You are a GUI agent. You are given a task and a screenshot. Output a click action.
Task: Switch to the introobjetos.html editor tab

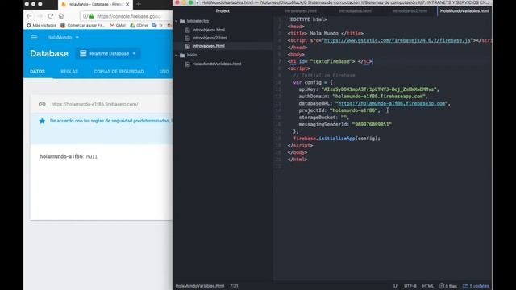(355, 10)
